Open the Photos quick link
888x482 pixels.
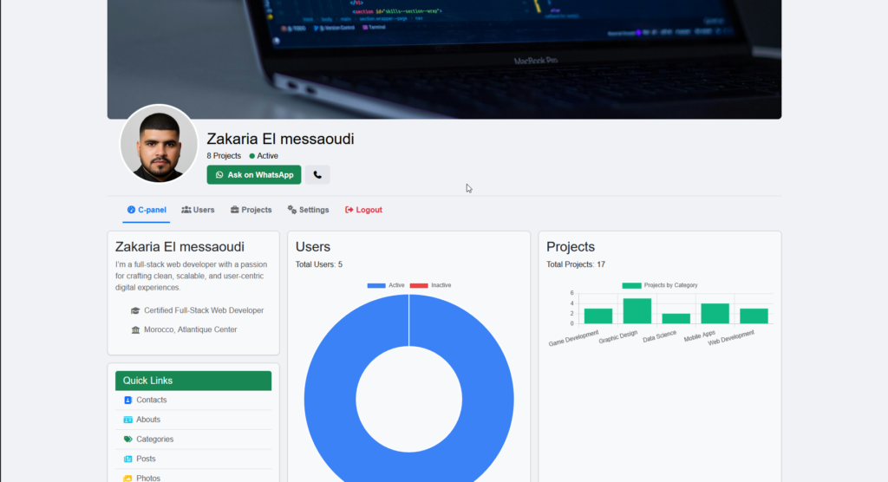pyautogui.click(x=193, y=477)
